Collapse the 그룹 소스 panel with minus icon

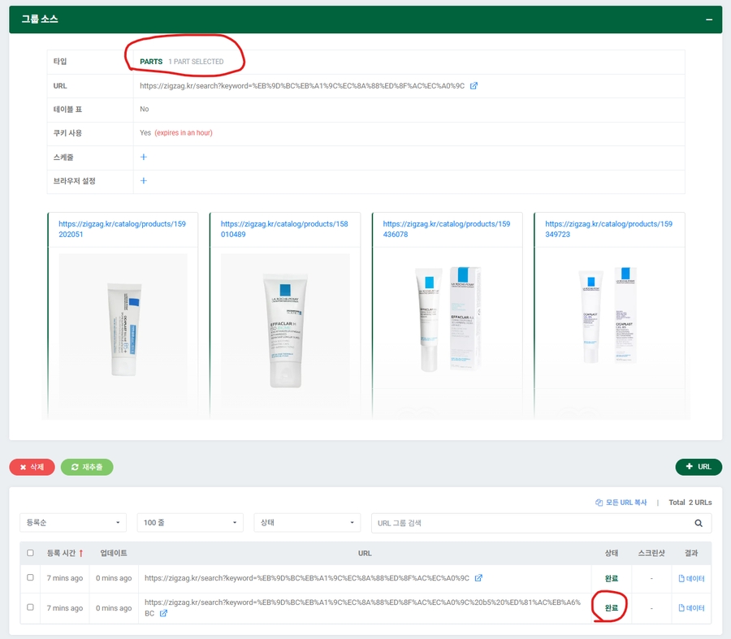click(708, 19)
